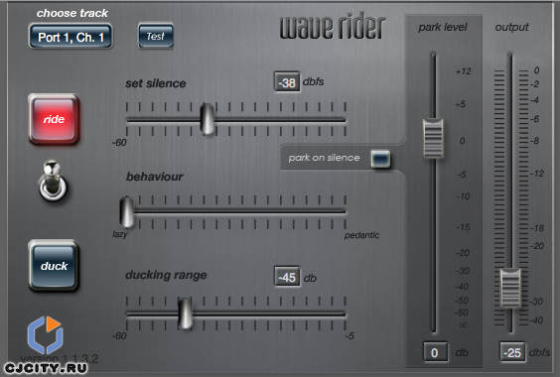Select the park level 0 db field
560x377 pixels.
(x=435, y=352)
